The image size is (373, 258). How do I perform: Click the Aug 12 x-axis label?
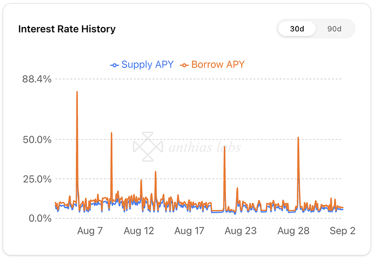click(x=139, y=231)
